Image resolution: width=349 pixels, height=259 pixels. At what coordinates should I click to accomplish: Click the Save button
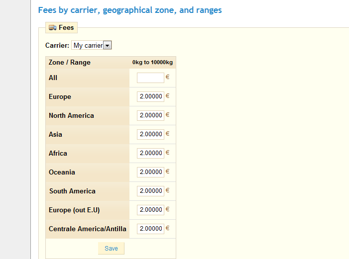(x=111, y=249)
